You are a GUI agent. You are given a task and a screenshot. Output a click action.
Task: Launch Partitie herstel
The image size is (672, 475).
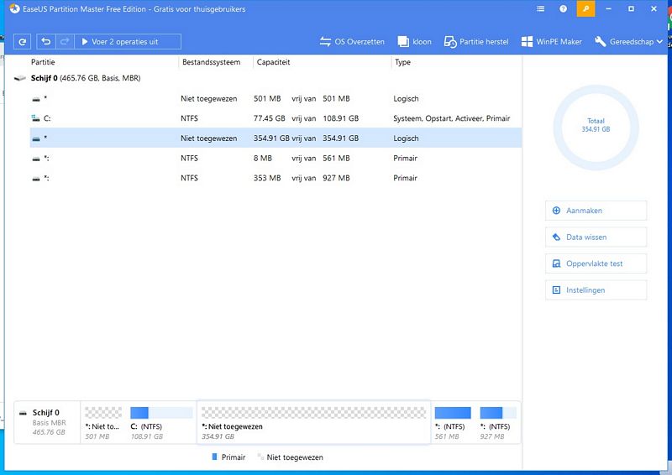(476, 42)
